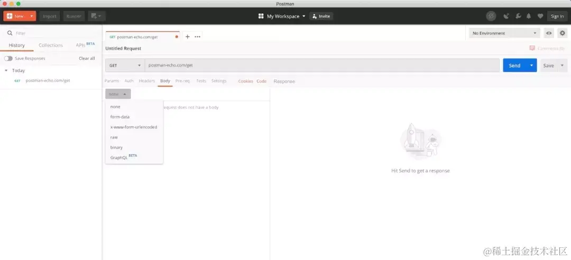The height and width of the screenshot is (260, 571).
Task: Collapse the Today history group
Action: coord(6,71)
